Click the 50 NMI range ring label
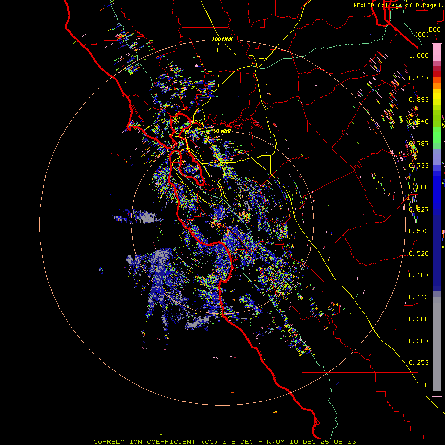This screenshot has height=445, width=445. pyautogui.click(x=222, y=131)
